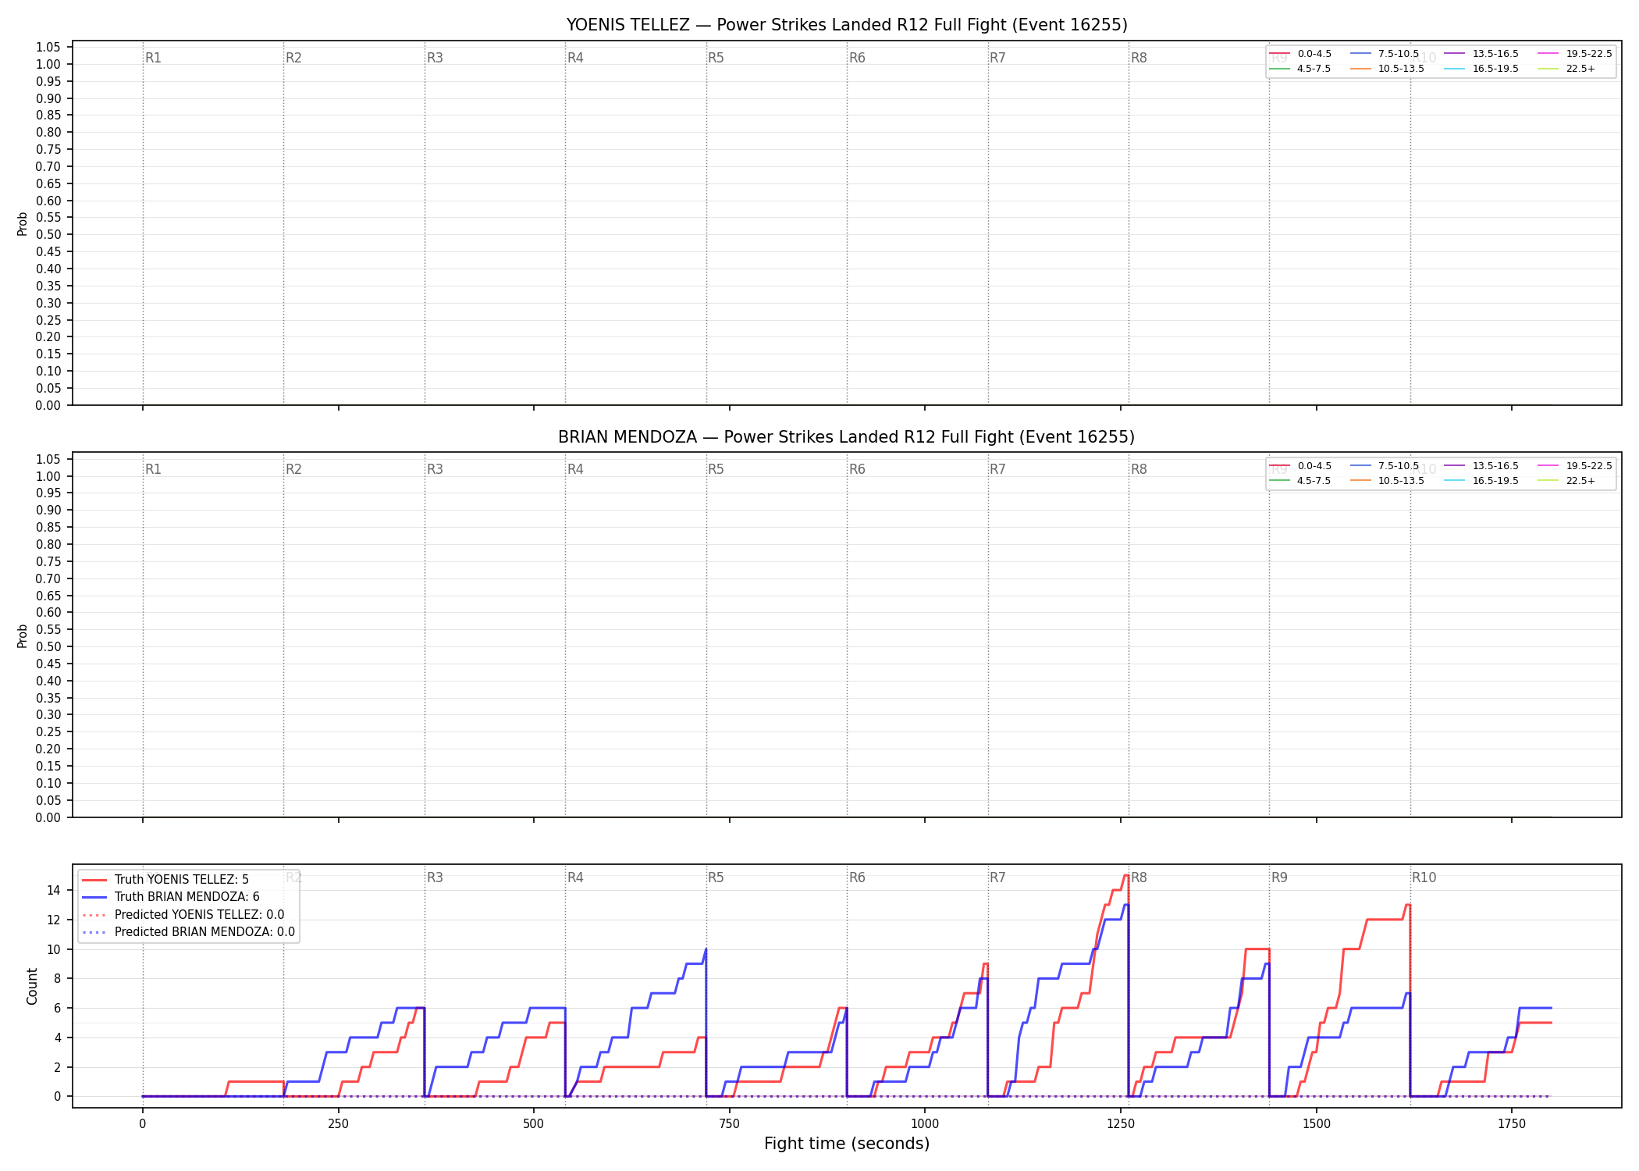The width and height of the screenshot is (1639, 1171).
Task: Click '16.5-19.5' legend entry in Tellez chart
Action: (x=1481, y=69)
